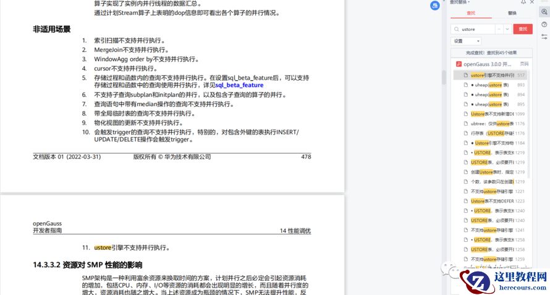Viewport: 550px width, 295px height.
Task: Click the 14 性能调优 chapter header
Action: pyautogui.click(x=295, y=231)
